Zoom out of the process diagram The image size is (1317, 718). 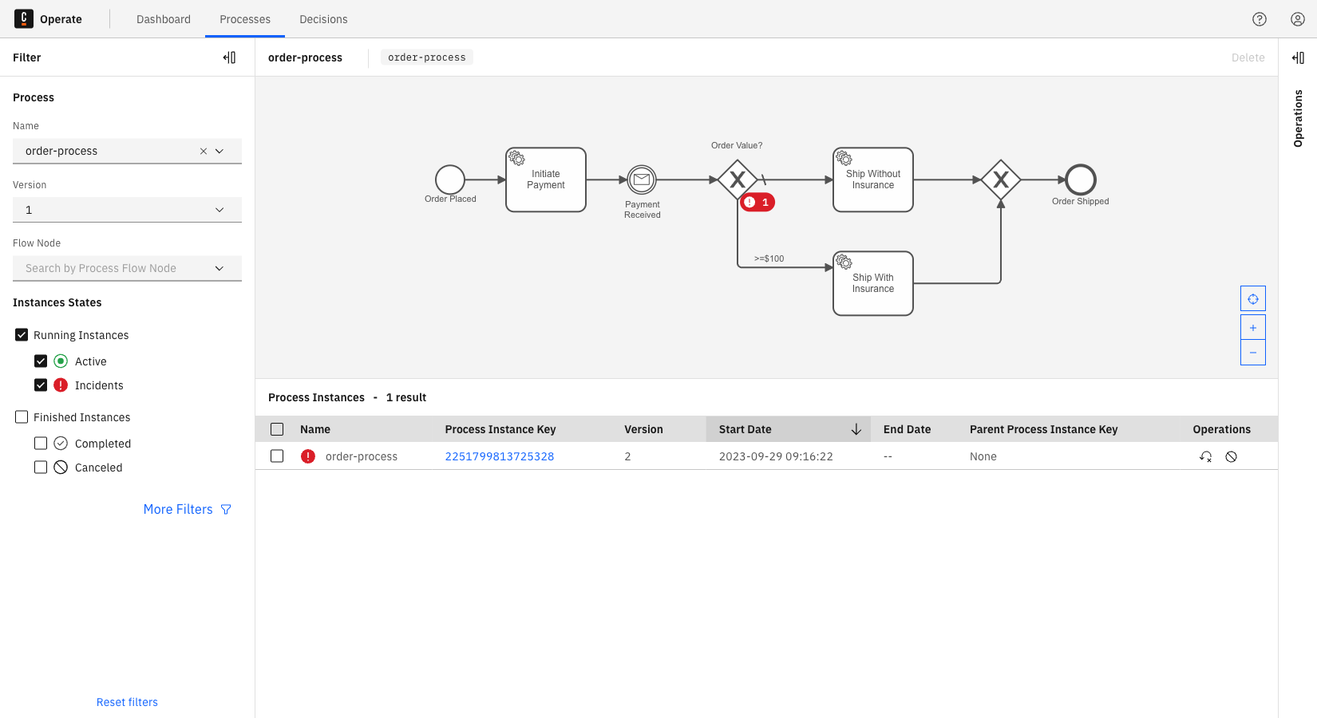1252,352
